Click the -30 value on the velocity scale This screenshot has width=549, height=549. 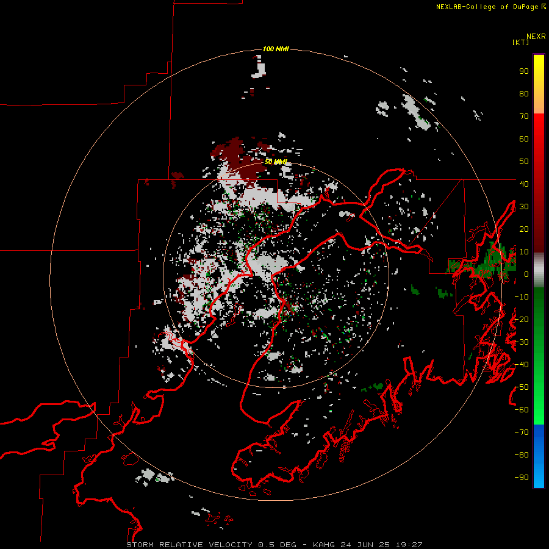click(522, 342)
